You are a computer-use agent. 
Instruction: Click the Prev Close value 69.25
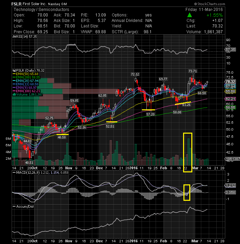(x=43, y=32)
